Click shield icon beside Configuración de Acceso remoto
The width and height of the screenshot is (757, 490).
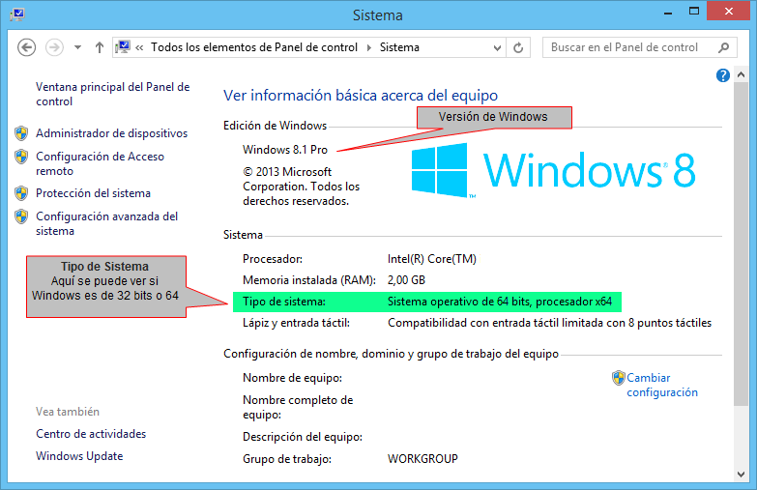click(x=21, y=157)
